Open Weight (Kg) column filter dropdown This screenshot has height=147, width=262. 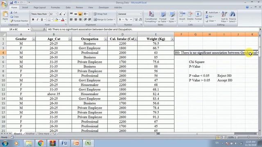[x=172, y=39]
